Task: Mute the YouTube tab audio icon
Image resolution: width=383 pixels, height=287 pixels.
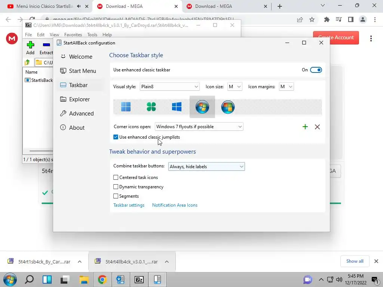Action: 79,6
